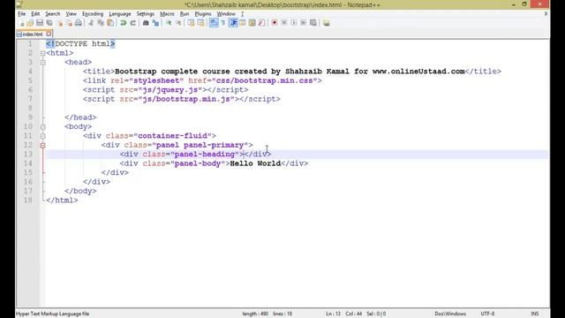Image resolution: width=565 pixels, height=318 pixels.
Task: Click 'css/bootstrap.min.css' on line 5
Action: (x=265, y=80)
